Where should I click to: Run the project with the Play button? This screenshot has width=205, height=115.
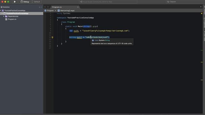click(15, 2)
